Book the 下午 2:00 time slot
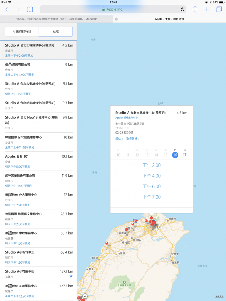Image resolution: width=226 pixels, height=301 pixels. click(152, 165)
